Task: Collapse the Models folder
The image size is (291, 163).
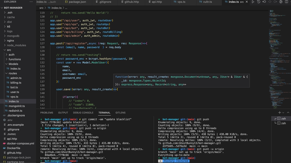Action: [x=6, y=64]
